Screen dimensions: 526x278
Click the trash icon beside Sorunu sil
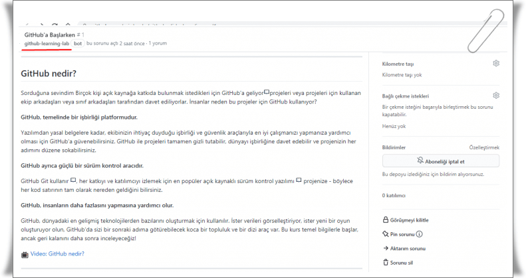pyautogui.click(x=386, y=262)
